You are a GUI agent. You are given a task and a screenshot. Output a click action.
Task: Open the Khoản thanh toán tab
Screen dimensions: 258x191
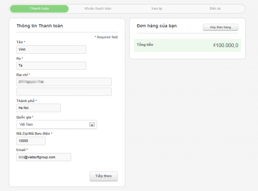(x=98, y=8)
